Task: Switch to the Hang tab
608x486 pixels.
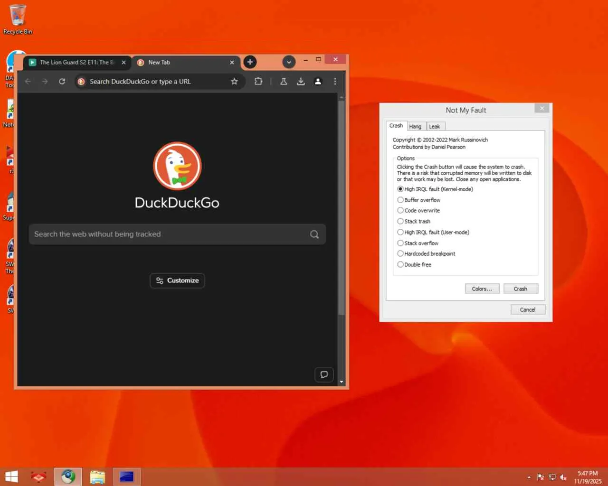Action: [415, 126]
